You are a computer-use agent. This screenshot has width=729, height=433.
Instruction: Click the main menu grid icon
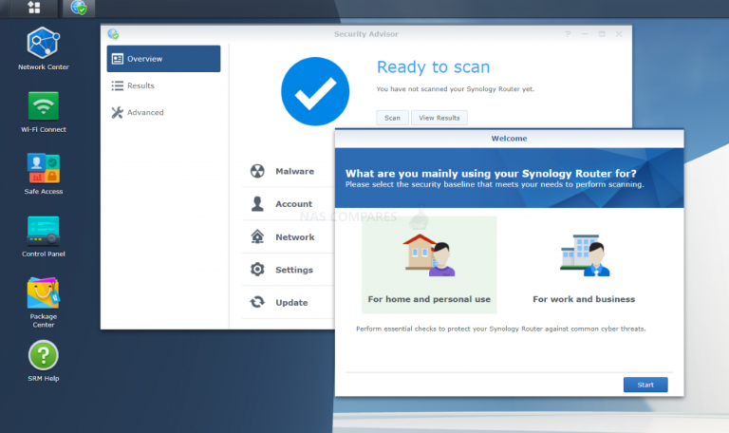point(34,9)
